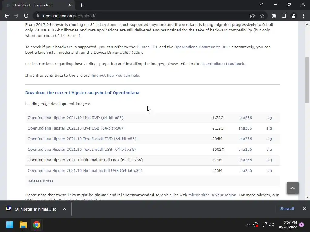Open the OpenIndiana Handbook link
The width and height of the screenshot is (310, 232).
click(x=223, y=64)
